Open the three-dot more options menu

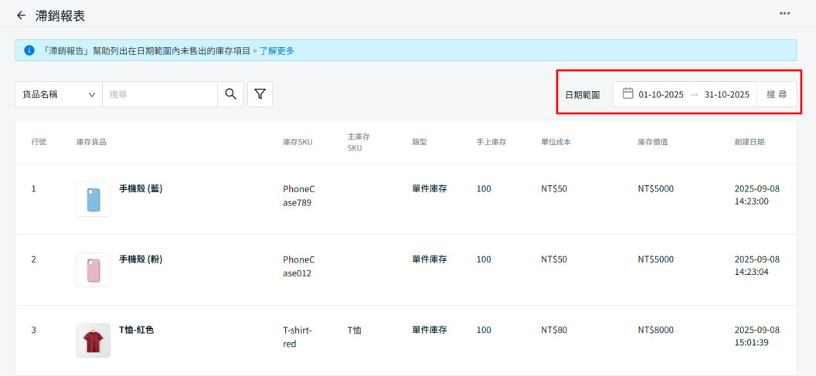(x=784, y=14)
